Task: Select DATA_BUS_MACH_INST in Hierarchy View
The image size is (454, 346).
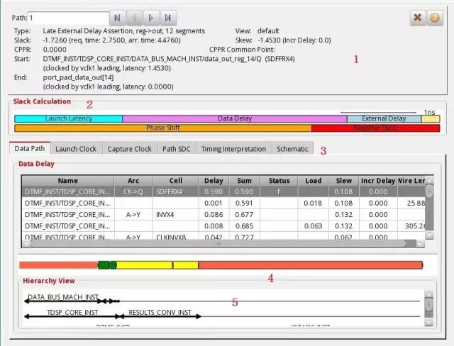Action: coord(63,297)
